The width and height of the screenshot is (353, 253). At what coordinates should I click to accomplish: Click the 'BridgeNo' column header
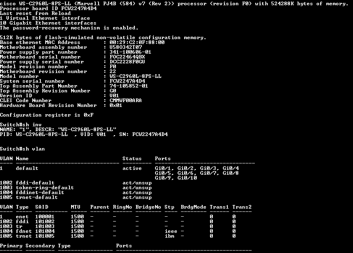click(x=148, y=207)
